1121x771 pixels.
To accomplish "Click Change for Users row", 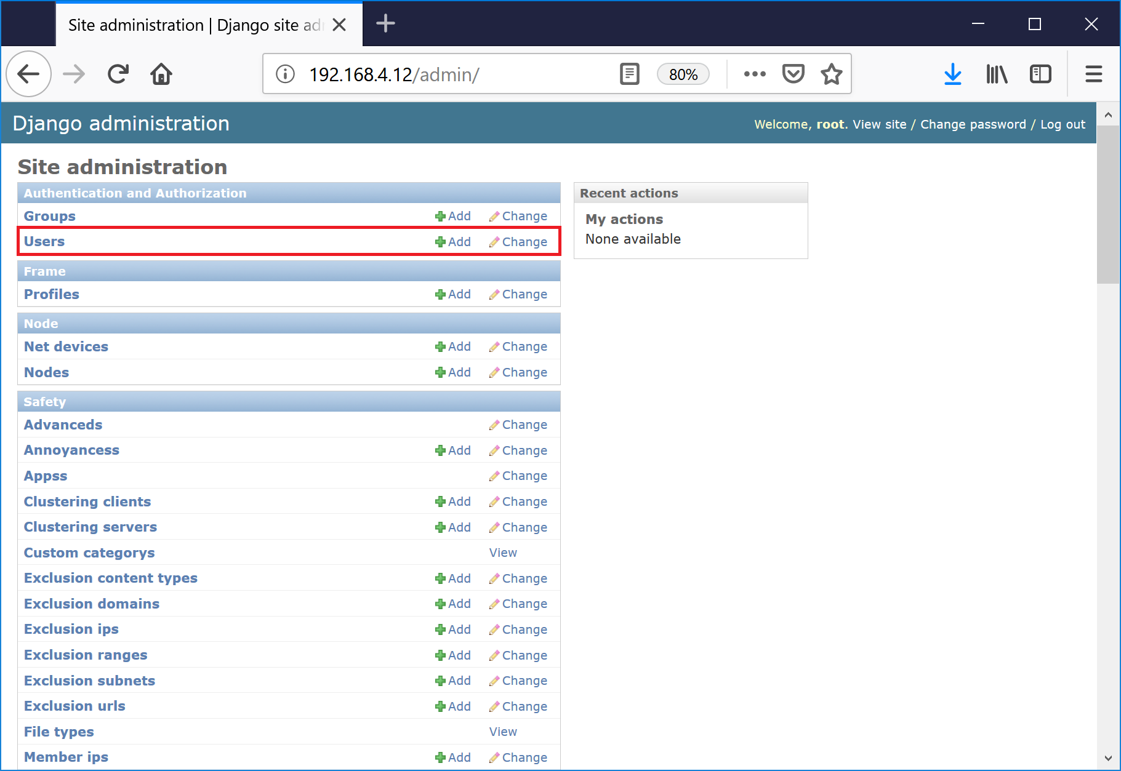I will (x=518, y=242).
